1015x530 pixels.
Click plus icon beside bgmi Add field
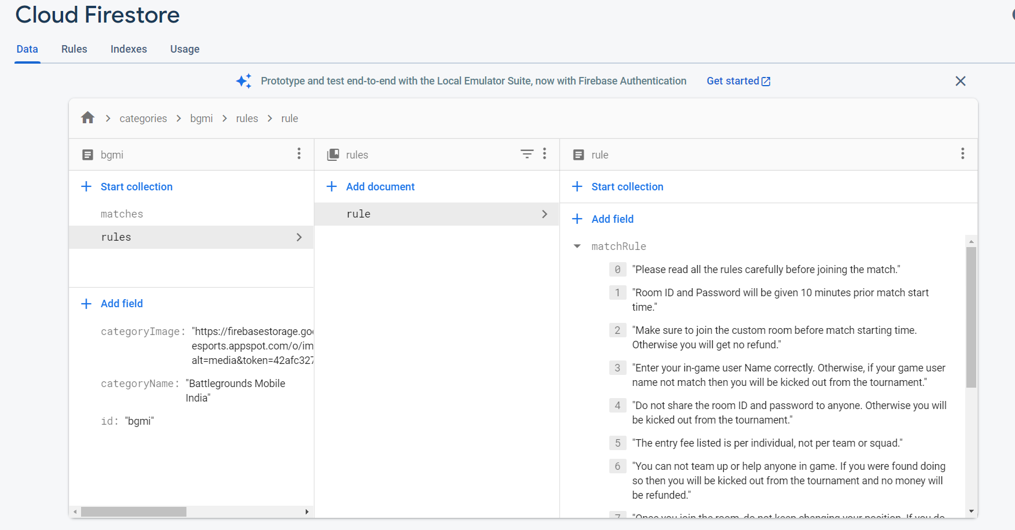point(86,304)
